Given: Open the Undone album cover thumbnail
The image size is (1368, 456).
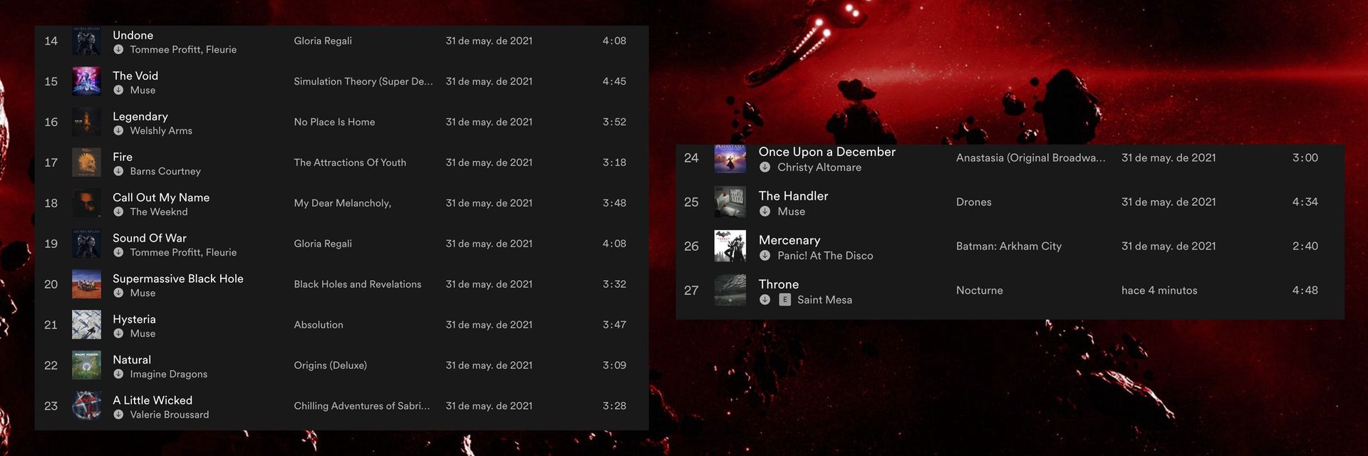Looking at the screenshot, I should (x=86, y=41).
